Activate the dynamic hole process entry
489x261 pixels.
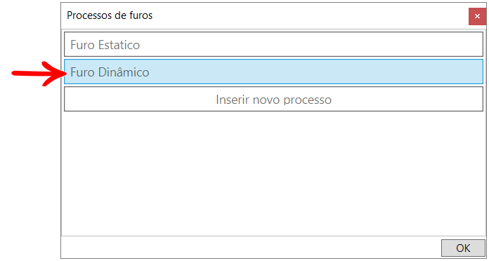[x=273, y=72]
